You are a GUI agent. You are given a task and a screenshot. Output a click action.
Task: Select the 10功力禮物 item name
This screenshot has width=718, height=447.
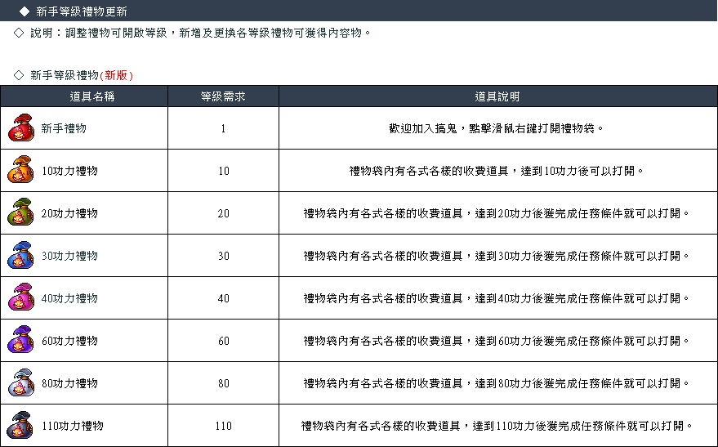coord(69,171)
